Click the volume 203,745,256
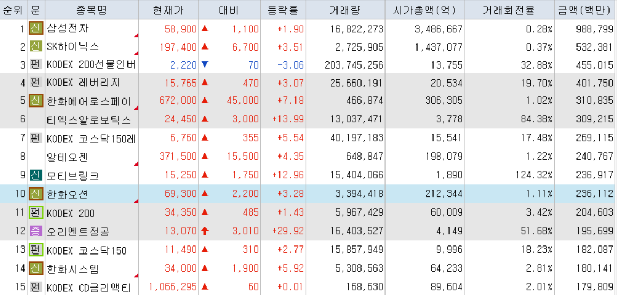617x295 pixels. (x=354, y=65)
